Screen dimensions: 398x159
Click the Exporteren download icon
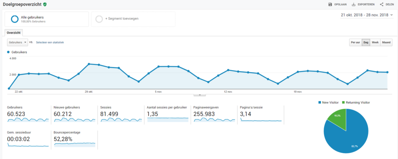(x=354, y=5)
